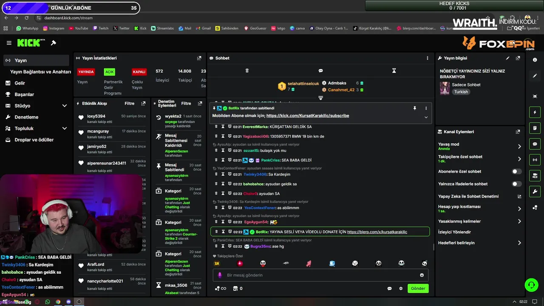
Task: Open Takipçilere özel sohbet settings arrow
Action: 519,159
